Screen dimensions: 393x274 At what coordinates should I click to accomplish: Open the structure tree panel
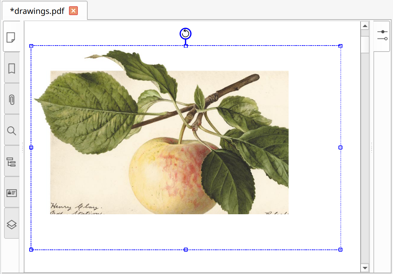[11, 162]
